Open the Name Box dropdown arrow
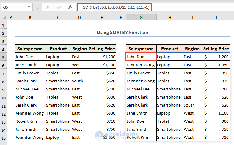The width and height of the screenshot is (234, 145). (x=29, y=7)
